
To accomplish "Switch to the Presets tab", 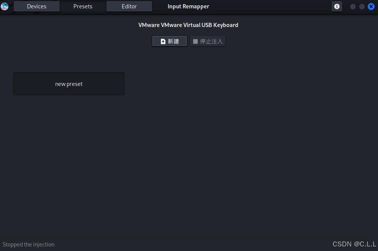I will point(83,6).
